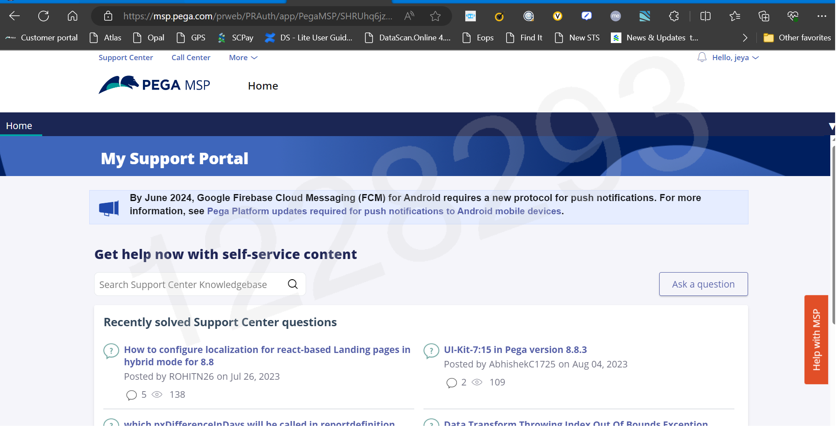Expand the More menu
Screen dimensions: 836x432
[243, 58]
